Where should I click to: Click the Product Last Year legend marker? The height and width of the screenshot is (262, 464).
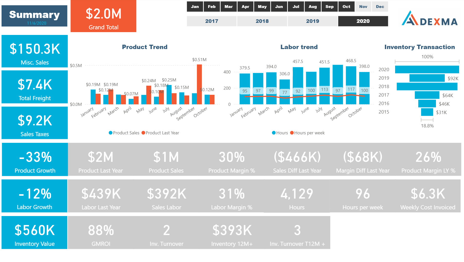coord(143,133)
